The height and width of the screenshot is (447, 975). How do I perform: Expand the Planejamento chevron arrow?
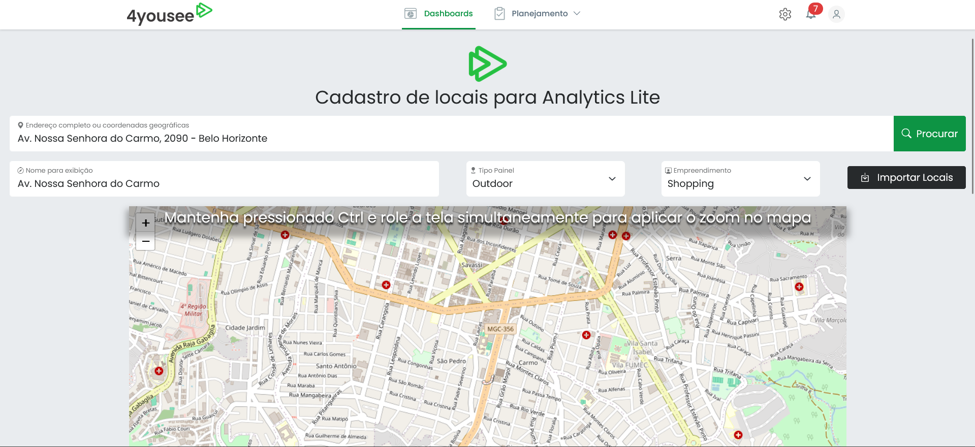577,14
